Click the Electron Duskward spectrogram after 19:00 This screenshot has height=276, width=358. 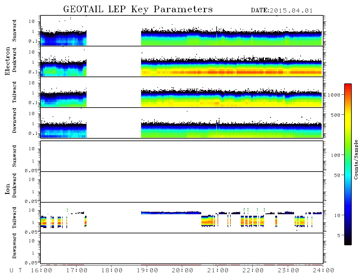pyautogui.click(x=231, y=67)
